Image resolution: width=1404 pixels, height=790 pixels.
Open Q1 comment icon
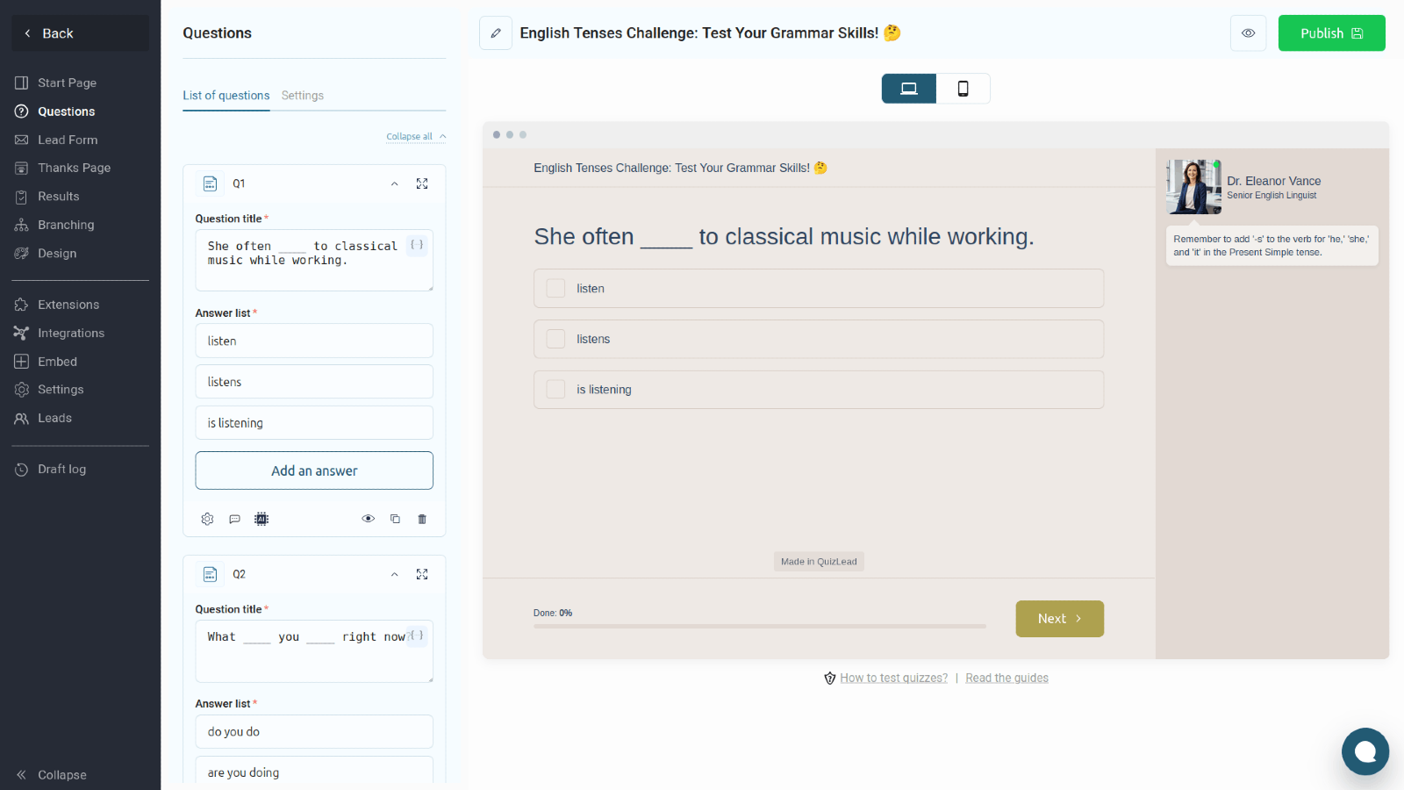[234, 519]
